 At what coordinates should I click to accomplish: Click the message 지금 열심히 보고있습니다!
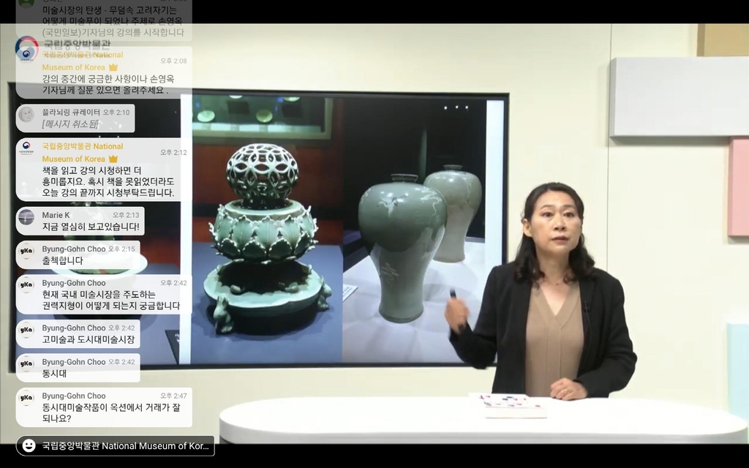[91, 227]
